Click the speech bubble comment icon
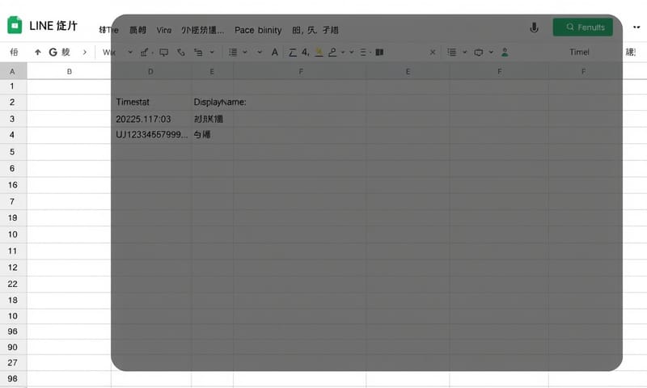647x388 pixels. pyautogui.click(x=164, y=53)
